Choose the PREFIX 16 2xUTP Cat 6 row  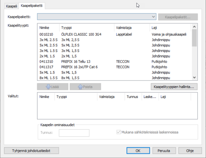(80, 67)
